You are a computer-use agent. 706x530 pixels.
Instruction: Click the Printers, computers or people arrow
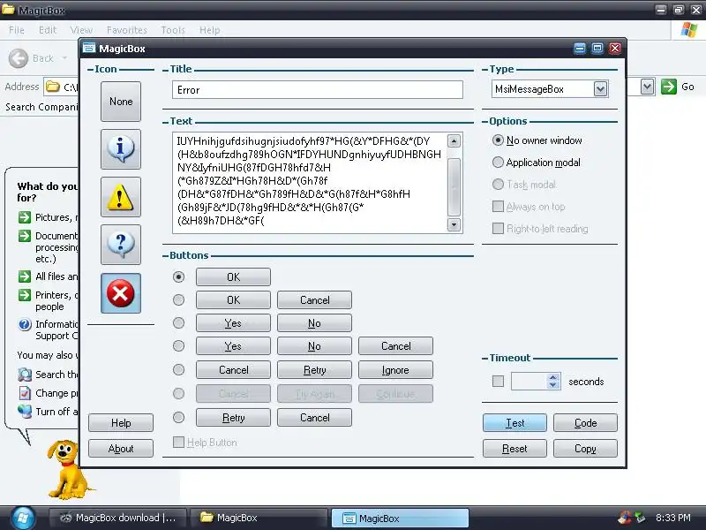click(25, 295)
